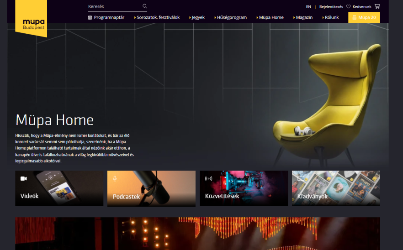Click the Bejelentkezés login link
The height and width of the screenshot is (250, 403).
coord(331,7)
